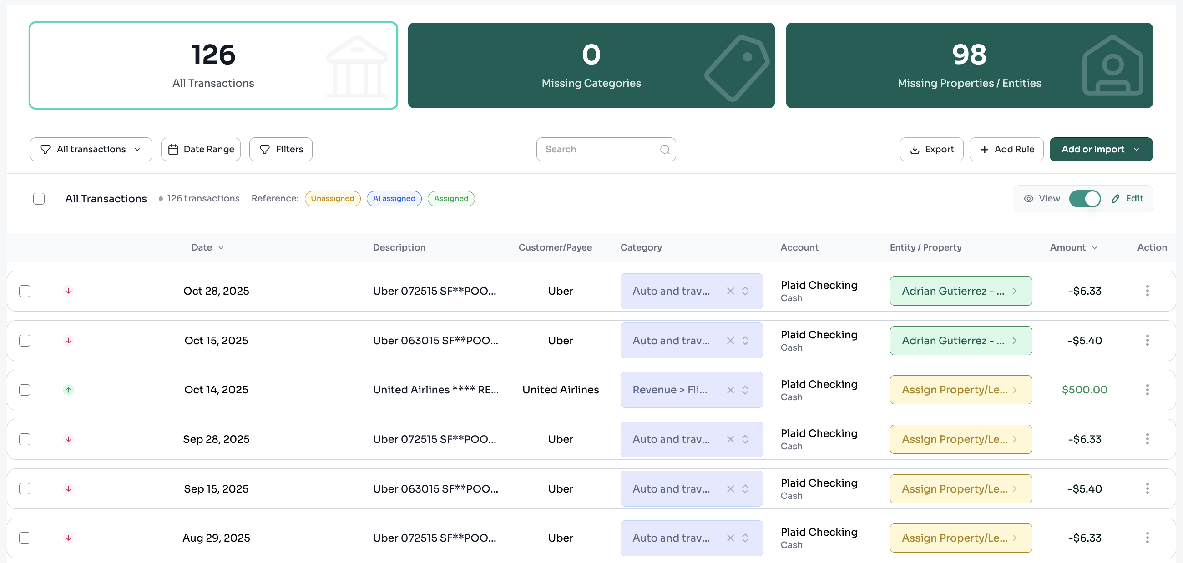
Task: Open the Export download icon
Action: pyautogui.click(x=915, y=149)
